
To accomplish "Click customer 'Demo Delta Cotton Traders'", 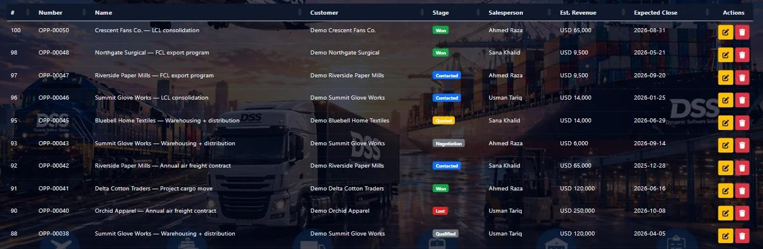I will pyautogui.click(x=347, y=189).
